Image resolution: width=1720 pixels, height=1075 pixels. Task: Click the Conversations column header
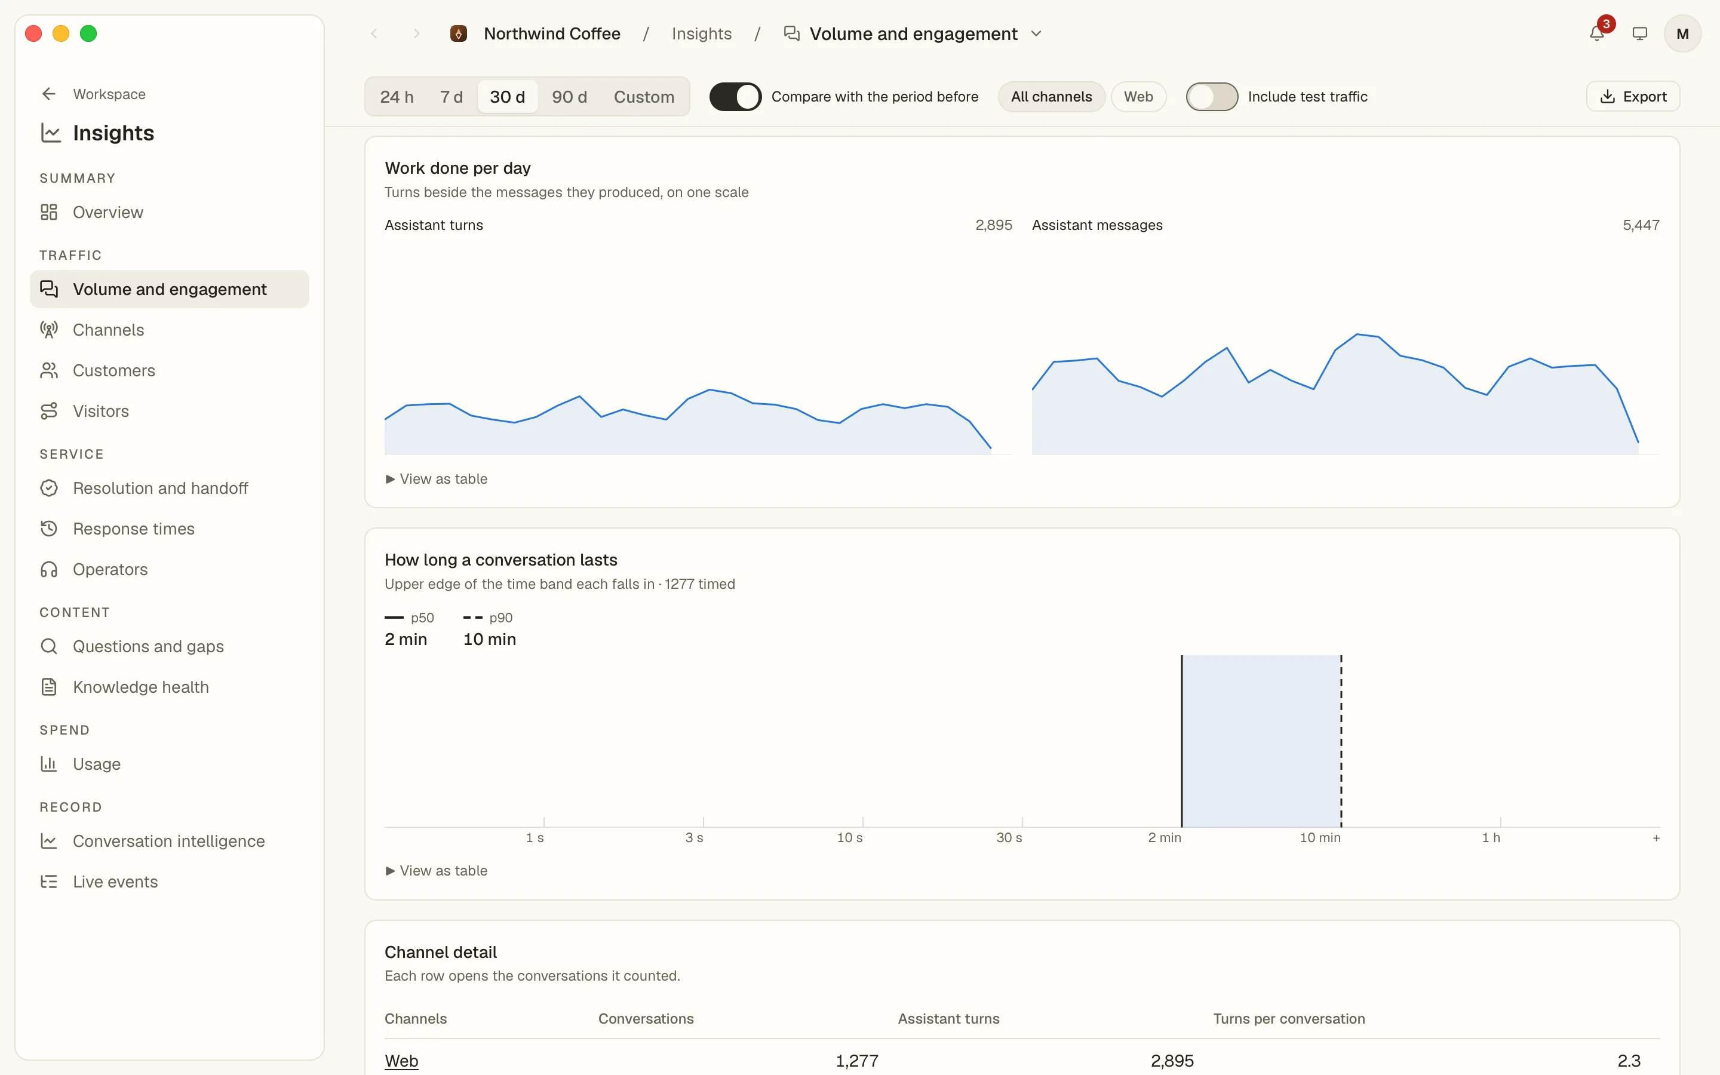[646, 1018]
